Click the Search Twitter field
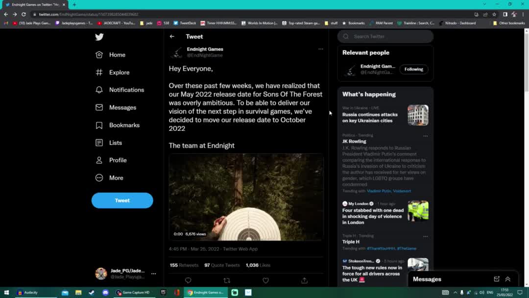 [389, 36]
